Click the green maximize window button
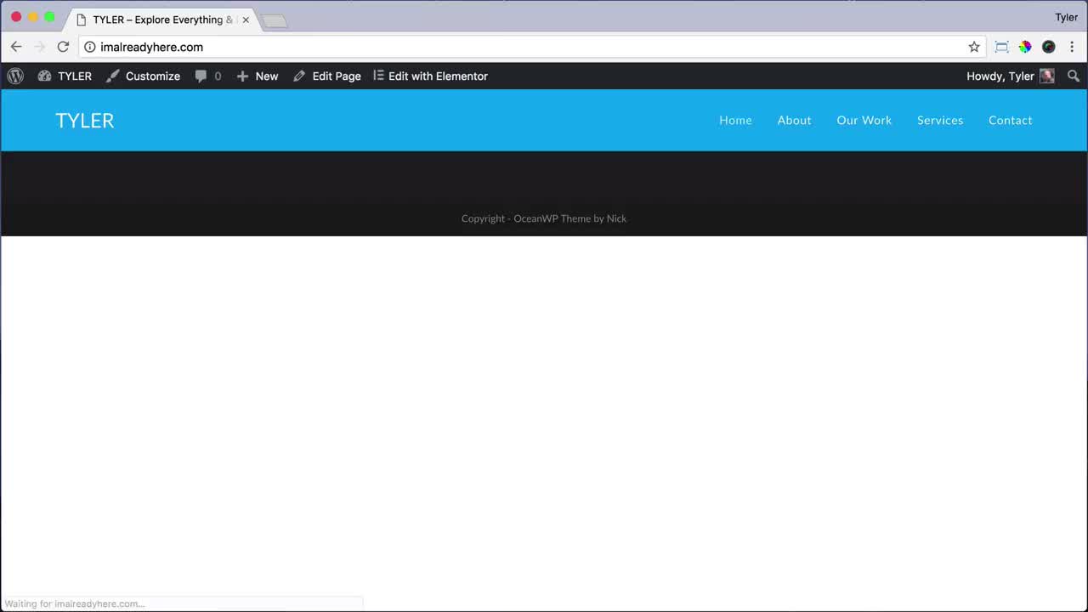This screenshot has width=1088, height=612. click(49, 17)
